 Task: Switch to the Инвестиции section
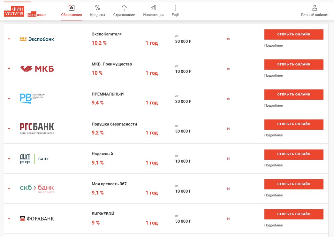click(153, 11)
